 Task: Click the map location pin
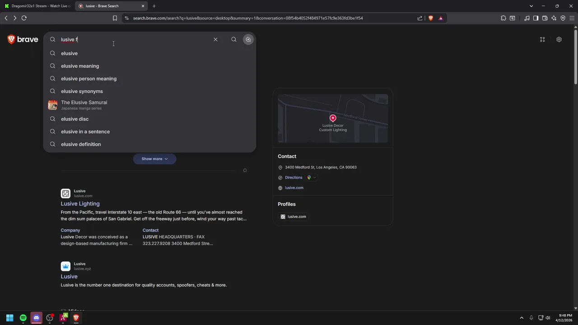[x=333, y=118]
